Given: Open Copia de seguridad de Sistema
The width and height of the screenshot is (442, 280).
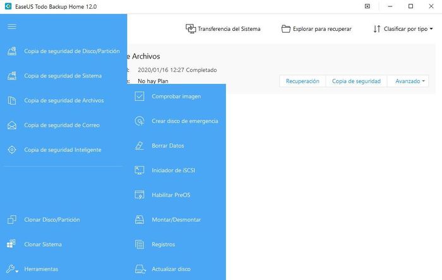Looking at the screenshot, I should tap(63, 76).
